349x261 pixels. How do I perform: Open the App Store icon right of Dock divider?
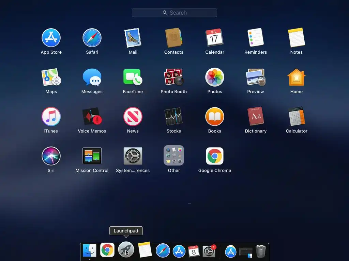231,251
